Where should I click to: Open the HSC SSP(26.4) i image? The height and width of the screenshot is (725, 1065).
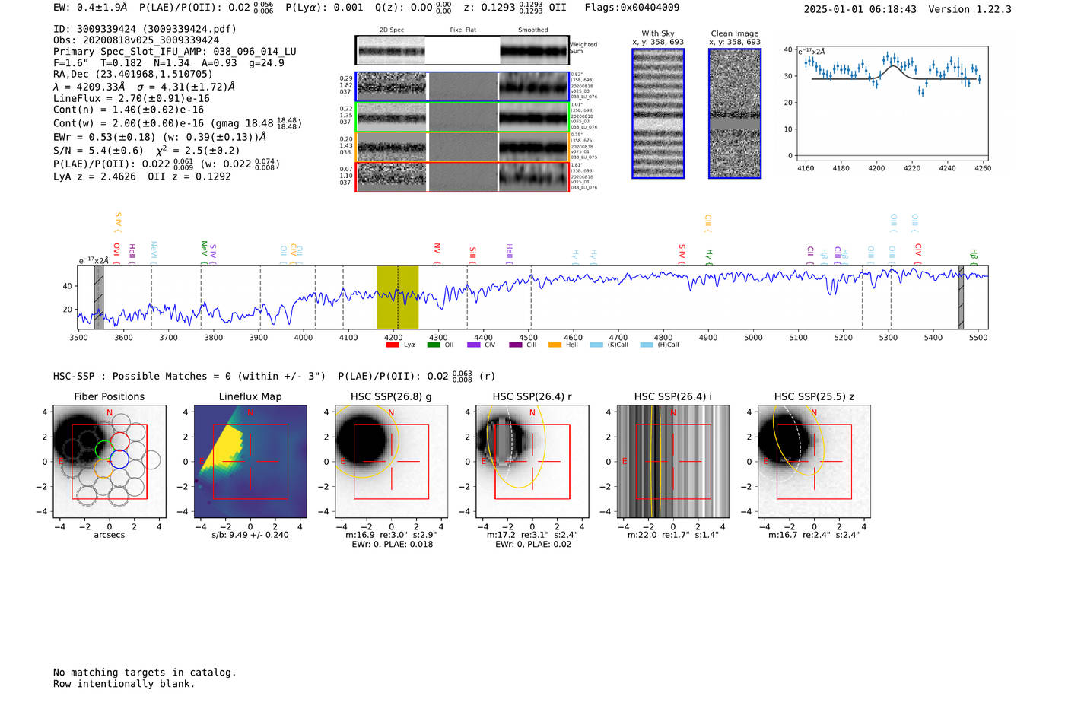(x=673, y=462)
